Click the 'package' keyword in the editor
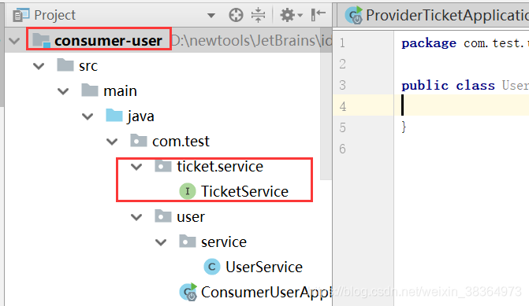This screenshot has width=529, height=306. coord(429,43)
